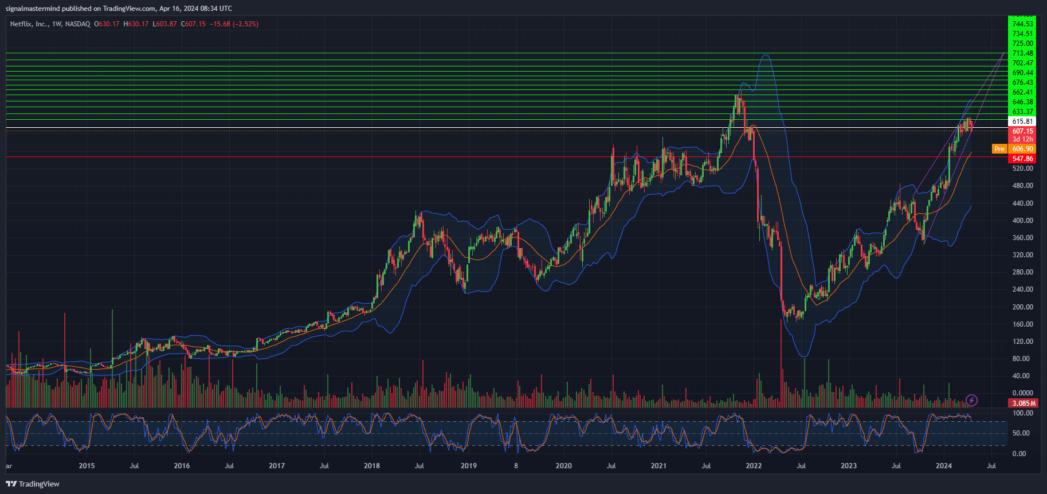Image resolution: width=1047 pixels, height=494 pixels.
Task: Click the 2021 label on time axis
Action: pyautogui.click(x=659, y=466)
